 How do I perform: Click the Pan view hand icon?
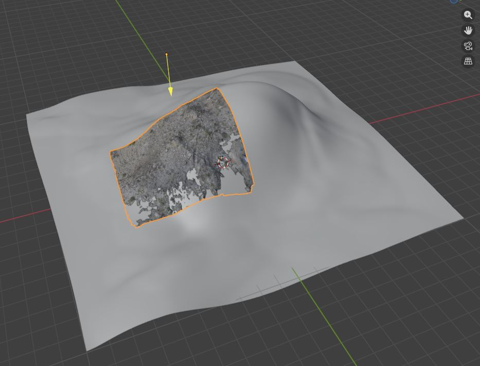pos(468,30)
